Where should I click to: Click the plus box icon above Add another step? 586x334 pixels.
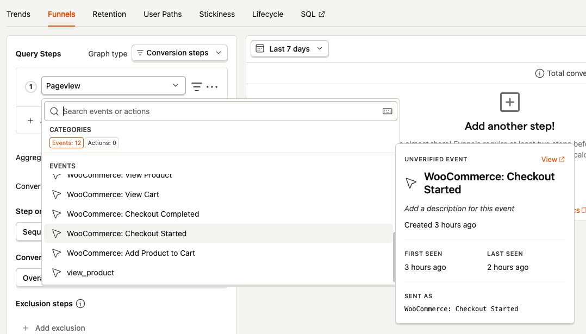click(510, 102)
